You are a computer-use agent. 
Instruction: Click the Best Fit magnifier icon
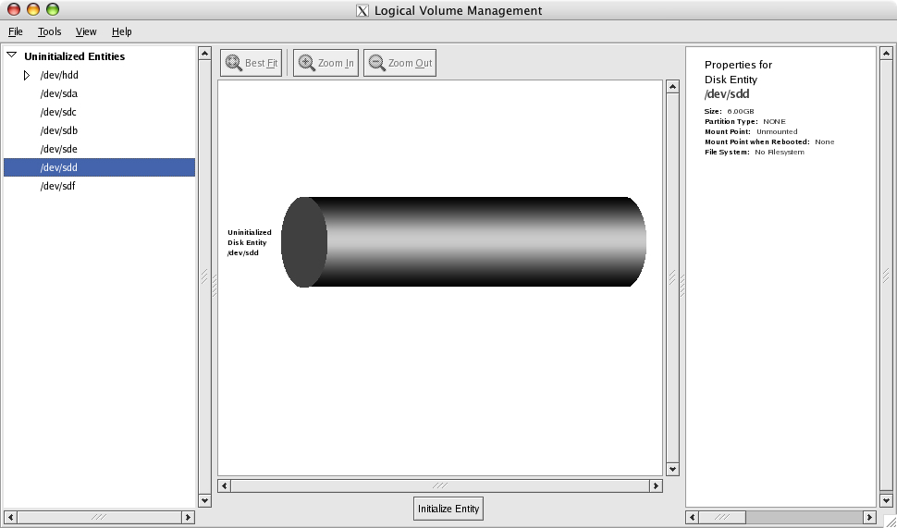coord(234,63)
